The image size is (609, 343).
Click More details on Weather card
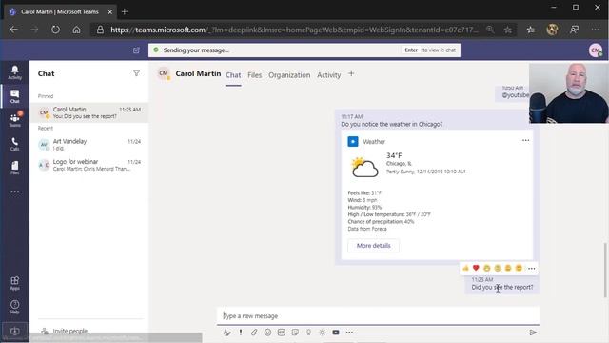[x=373, y=246]
